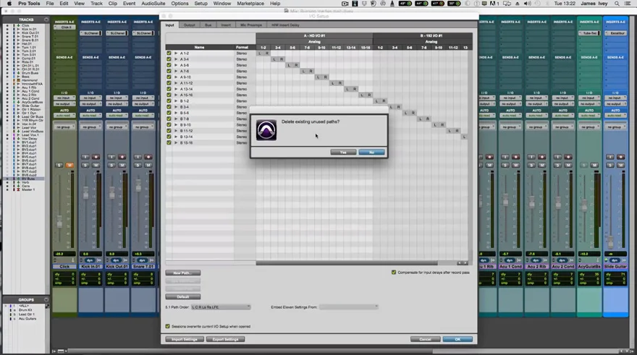The image size is (637, 355).
Task: Click the volume icon in menu bar
Action: click(527, 4)
